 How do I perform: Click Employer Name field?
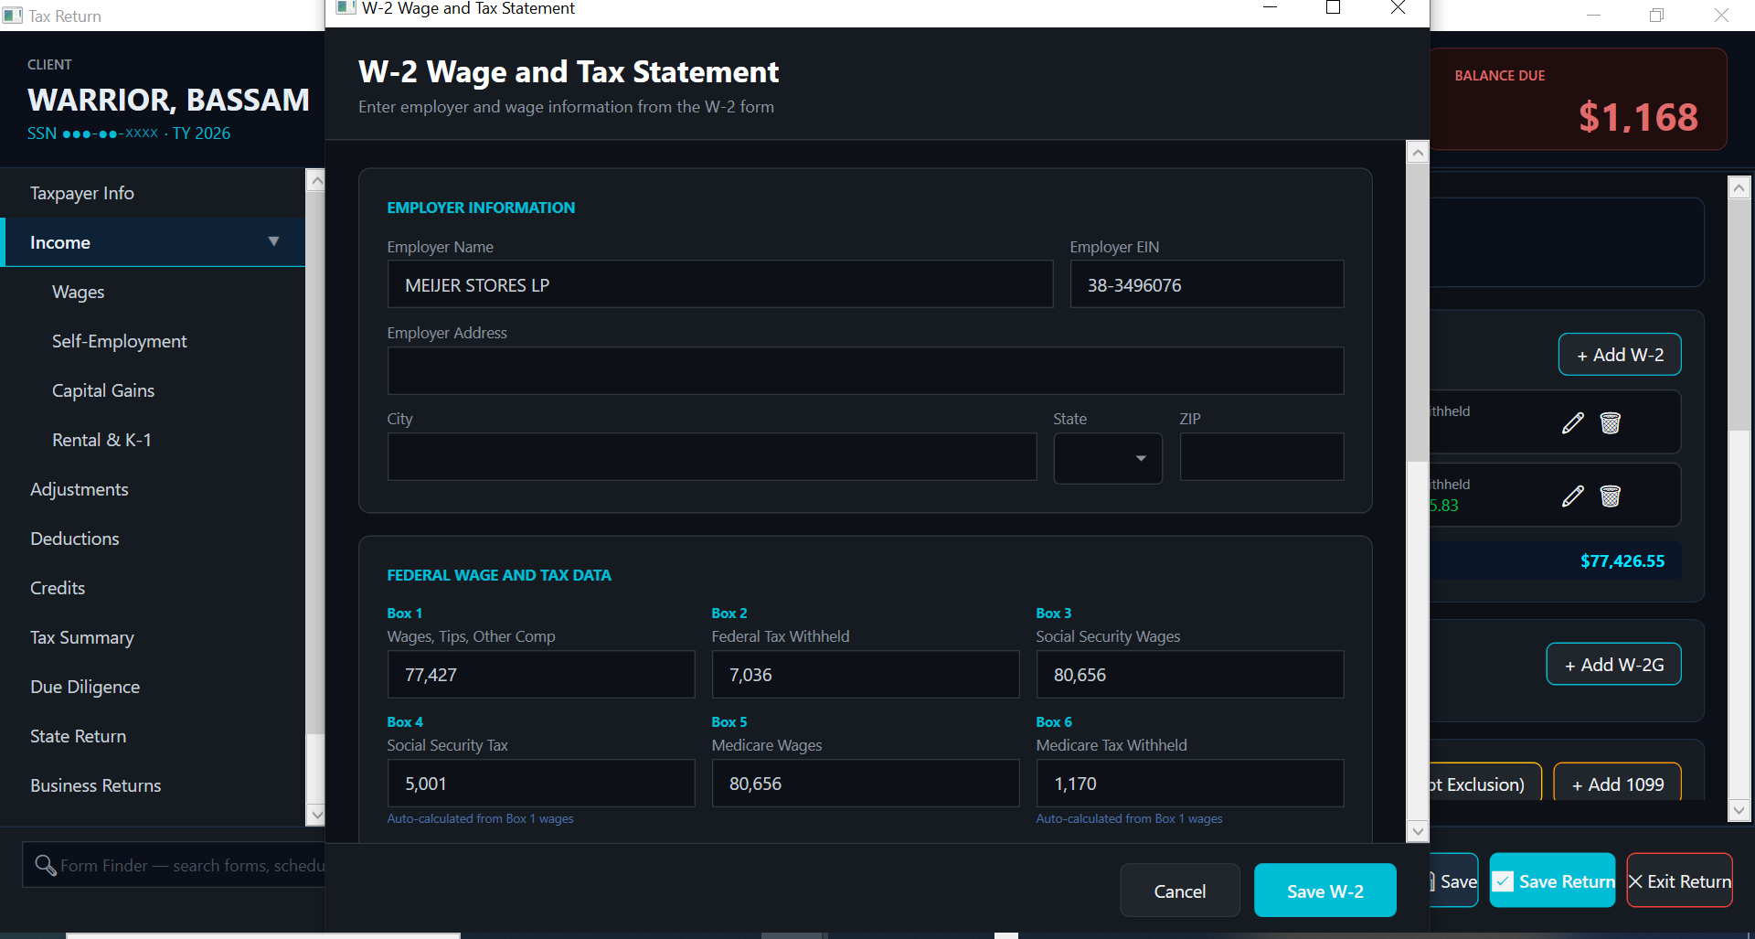click(720, 285)
